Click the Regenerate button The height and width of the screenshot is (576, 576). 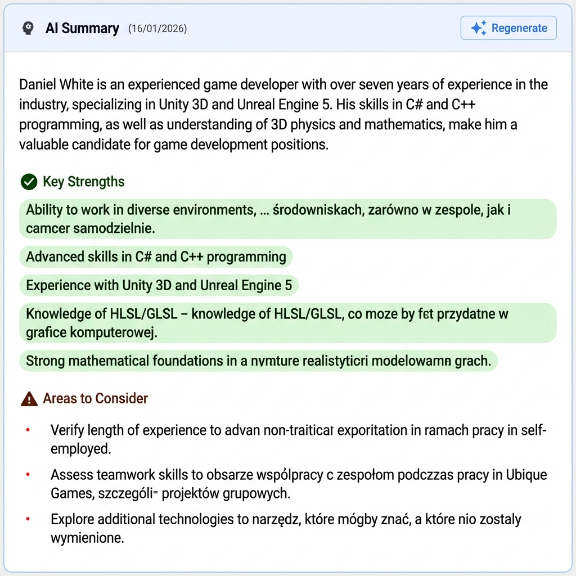click(x=508, y=27)
